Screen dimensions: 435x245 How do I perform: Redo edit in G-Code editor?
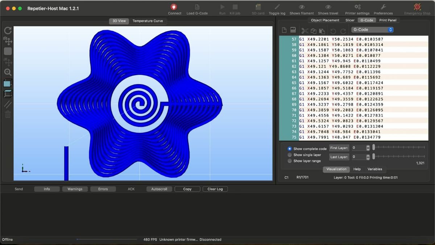(343, 31)
